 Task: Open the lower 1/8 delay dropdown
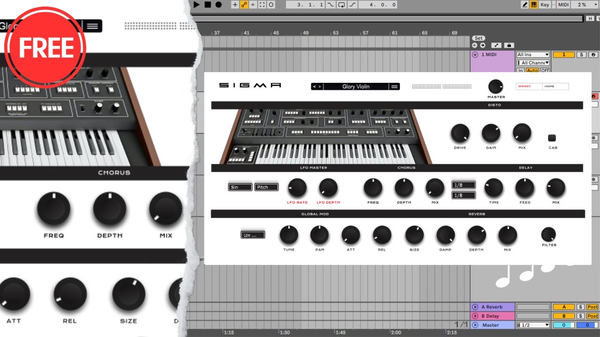click(464, 195)
